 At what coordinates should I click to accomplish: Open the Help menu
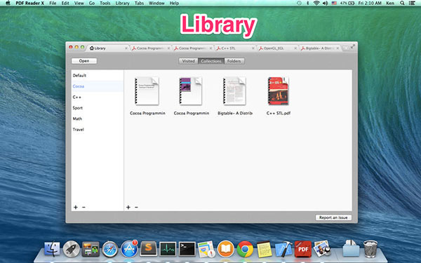point(174,4)
